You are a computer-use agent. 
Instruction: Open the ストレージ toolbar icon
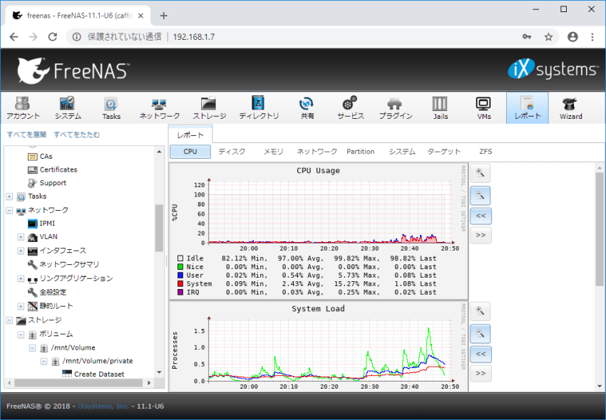tap(209, 107)
